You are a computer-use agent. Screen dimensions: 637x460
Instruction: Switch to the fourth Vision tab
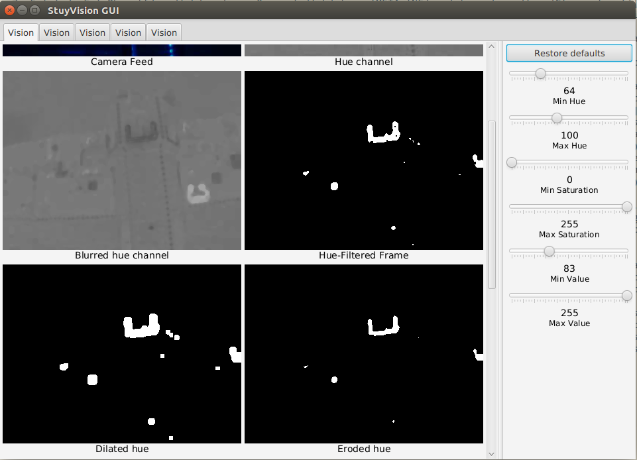128,32
